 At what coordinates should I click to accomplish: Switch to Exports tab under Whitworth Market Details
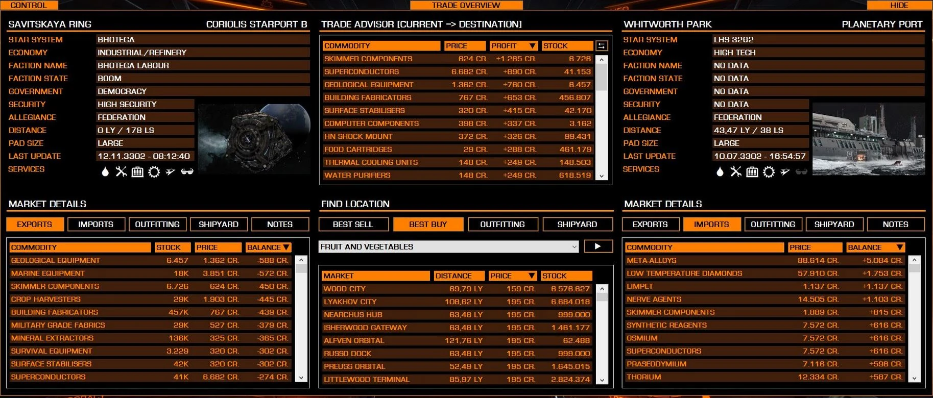pos(650,225)
